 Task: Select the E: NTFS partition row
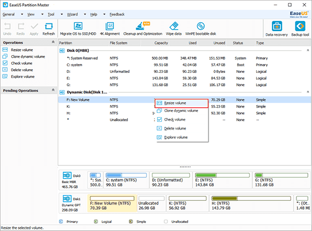[x=185, y=78]
